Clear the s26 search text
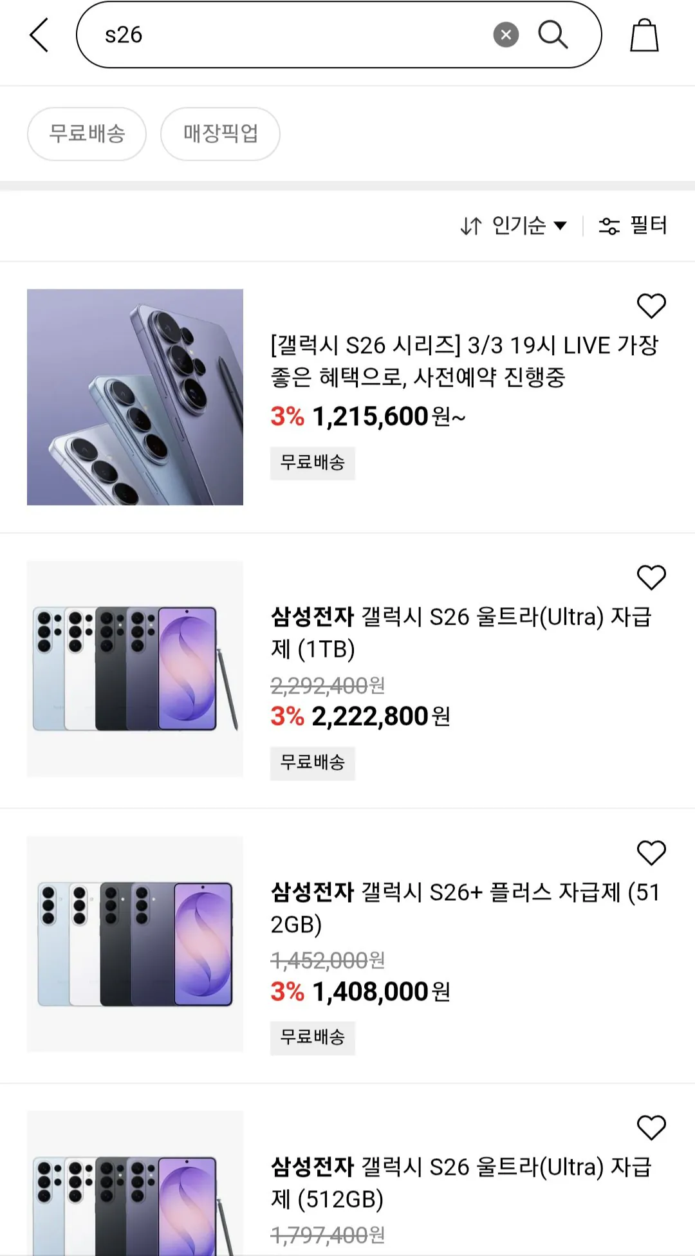Screen dimensions: 695x1256 pos(506,35)
